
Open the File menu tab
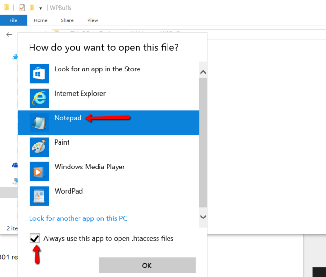(x=13, y=20)
